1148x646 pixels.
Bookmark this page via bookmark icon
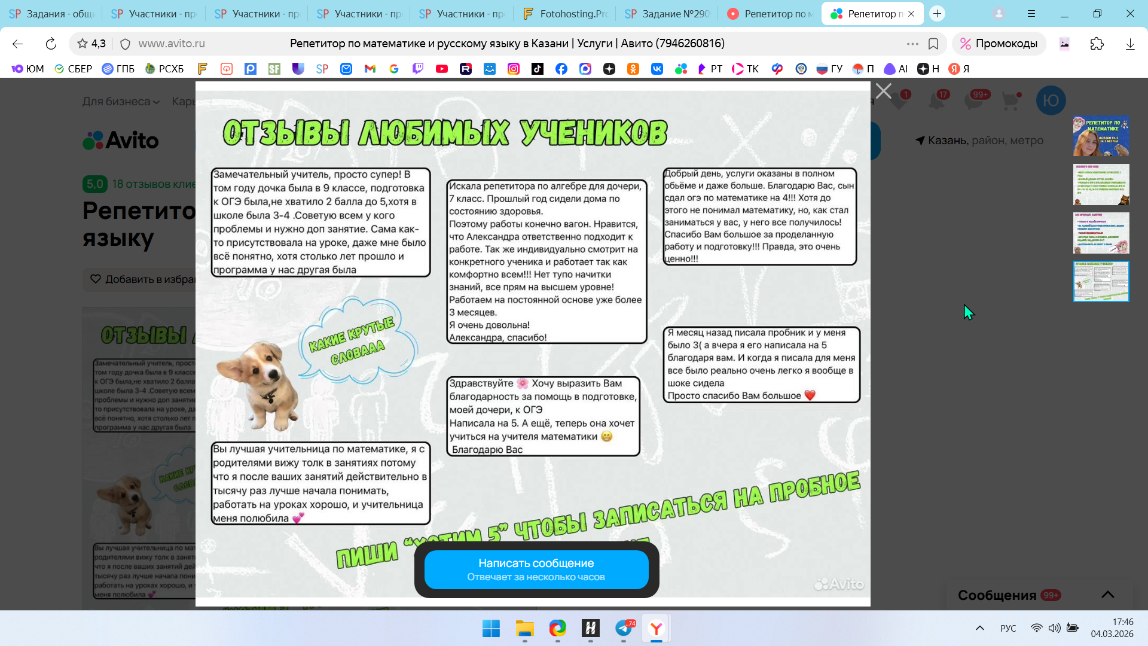pyautogui.click(x=933, y=44)
